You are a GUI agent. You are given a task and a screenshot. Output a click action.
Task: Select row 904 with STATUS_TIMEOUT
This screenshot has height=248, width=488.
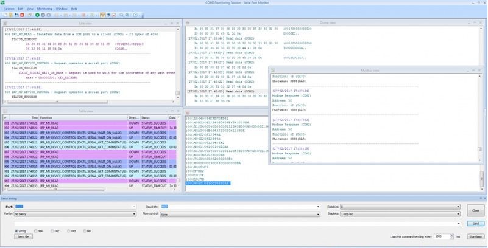[90, 185]
